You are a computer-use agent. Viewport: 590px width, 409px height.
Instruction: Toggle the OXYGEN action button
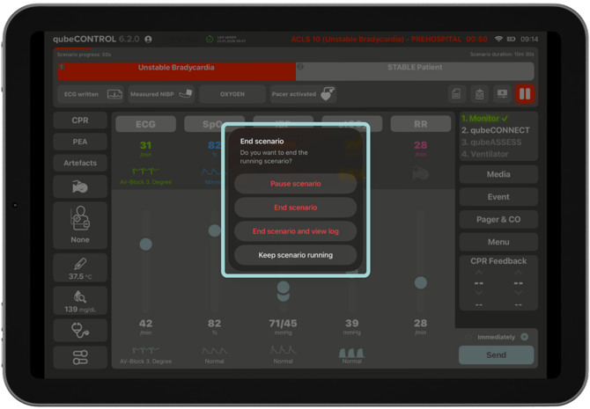[232, 94]
